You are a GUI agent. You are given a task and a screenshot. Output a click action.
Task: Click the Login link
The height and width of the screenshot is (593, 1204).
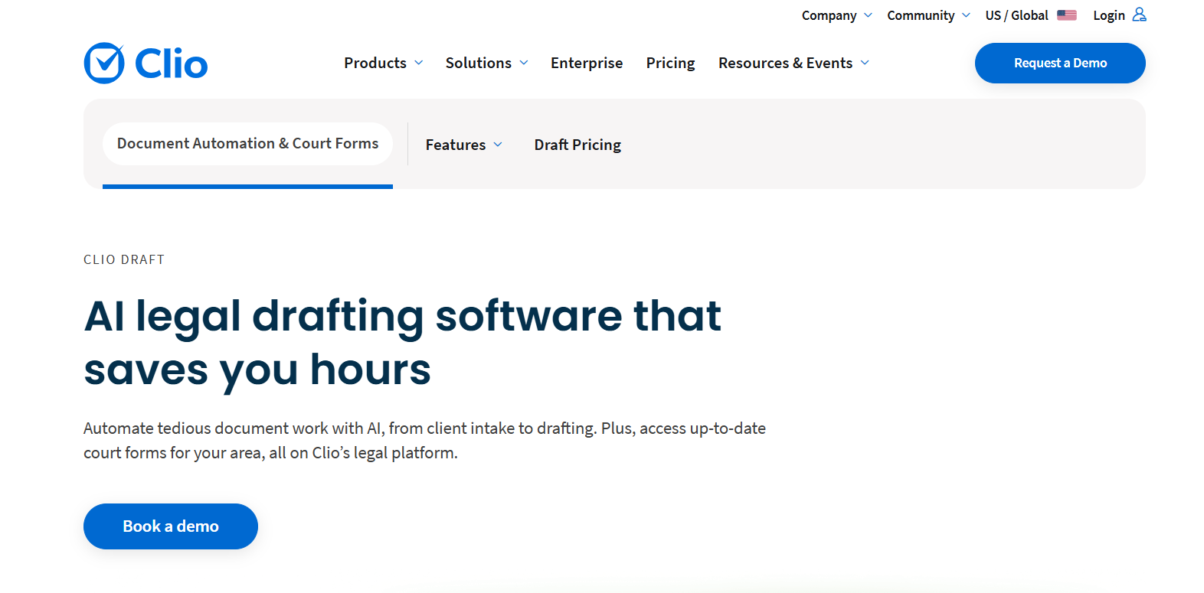click(1109, 15)
